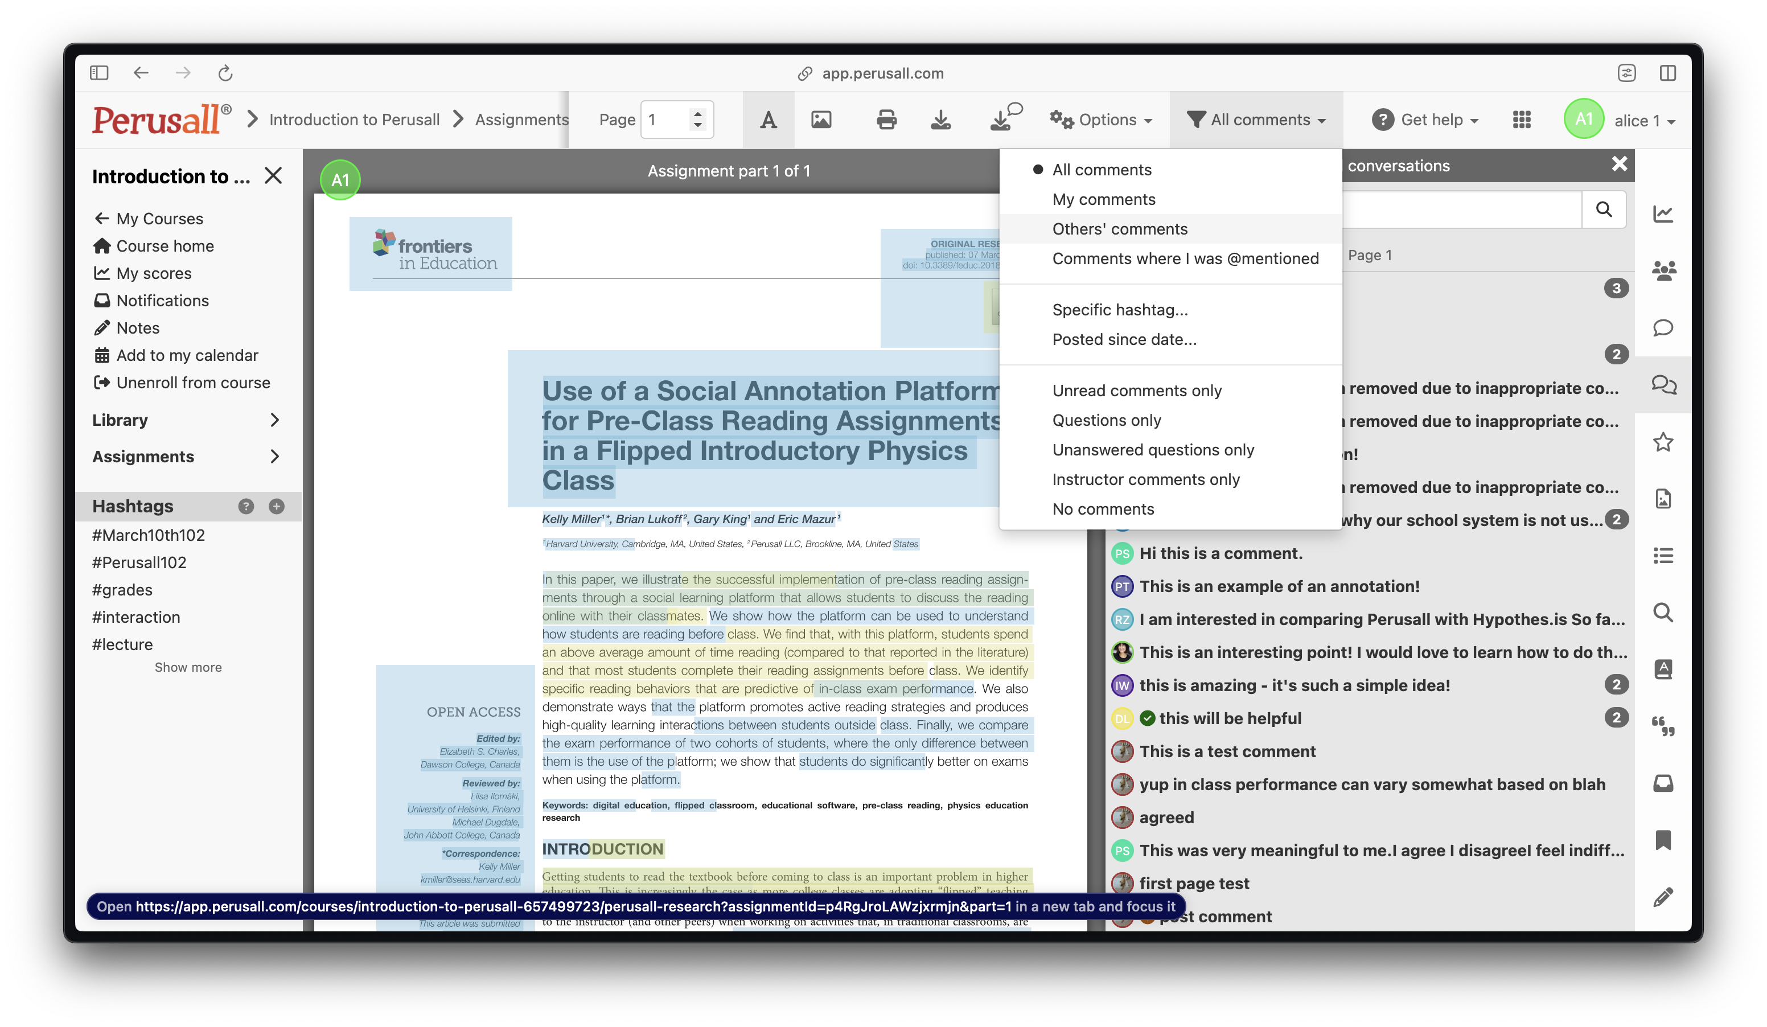Expand the Assignments sidebar section

(187, 457)
